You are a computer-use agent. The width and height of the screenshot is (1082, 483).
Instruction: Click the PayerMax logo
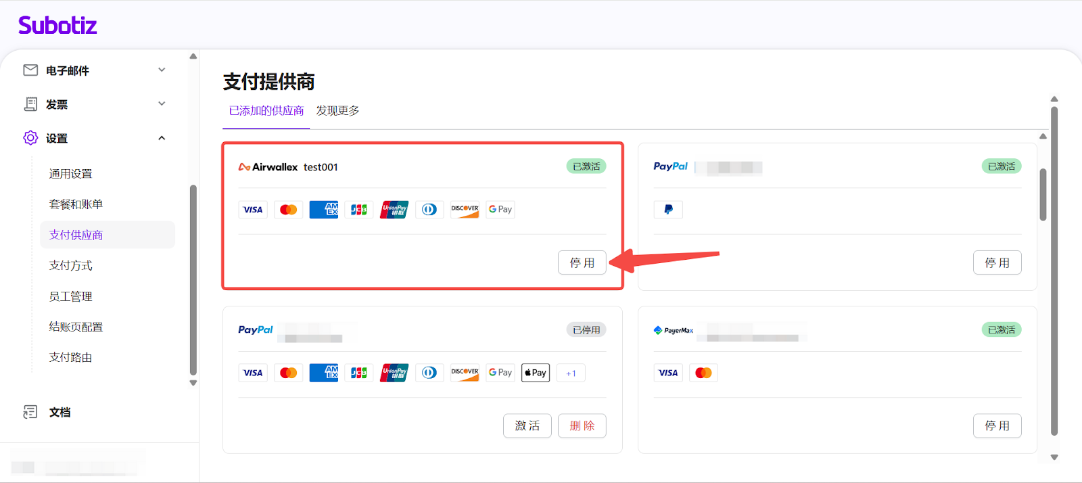(673, 330)
